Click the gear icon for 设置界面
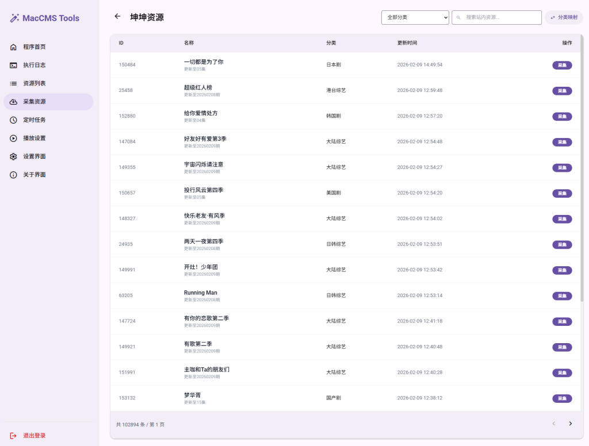The height and width of the screenshot is (446, 589). [x=13, y=157]
